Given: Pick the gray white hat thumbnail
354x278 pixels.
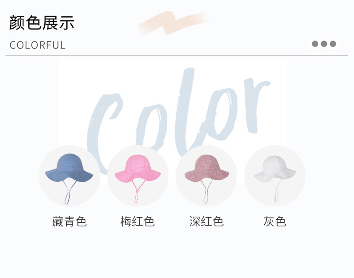Looking at the screenshot, I should tap(275, 176).
